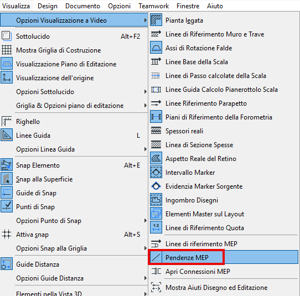Screen dimensions: 300x296
Task: Click the Mostra Aiuti Disegno ed Editazione icon
Action: [x=156, y=287]
